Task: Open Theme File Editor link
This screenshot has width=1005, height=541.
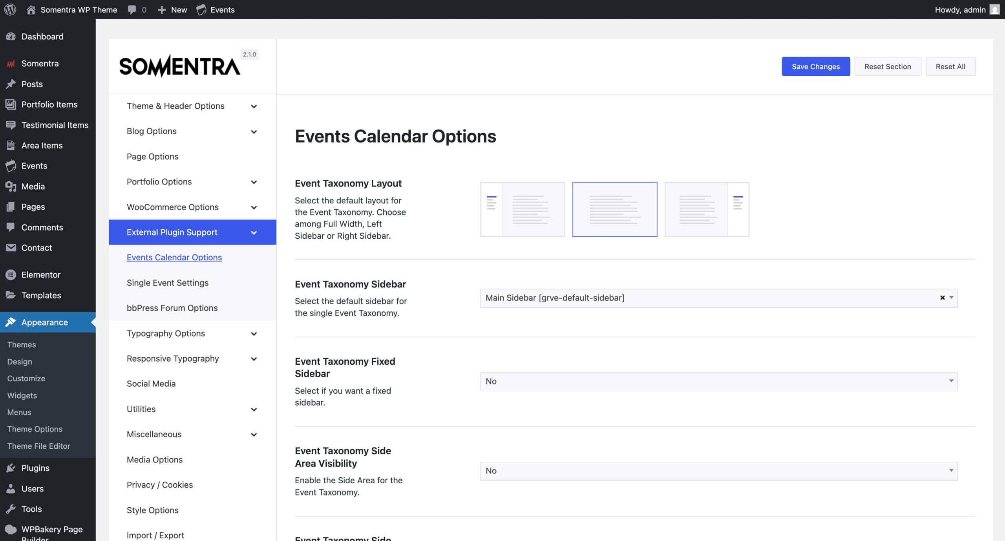Action: 39,446
